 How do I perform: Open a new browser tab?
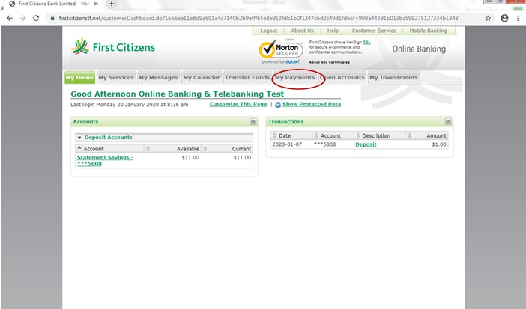click(x=112, y=4)
